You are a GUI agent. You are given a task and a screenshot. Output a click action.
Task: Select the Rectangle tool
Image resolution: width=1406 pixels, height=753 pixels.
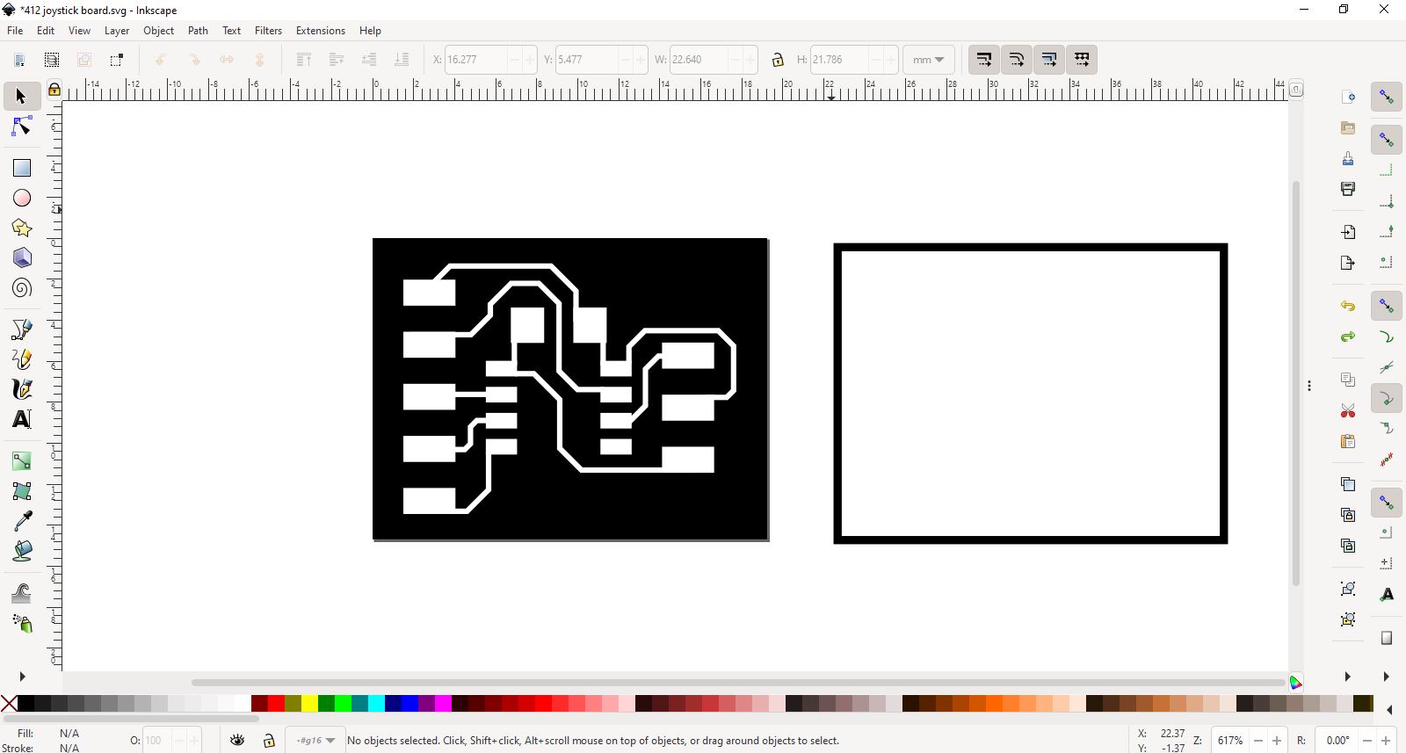[22, 168]
